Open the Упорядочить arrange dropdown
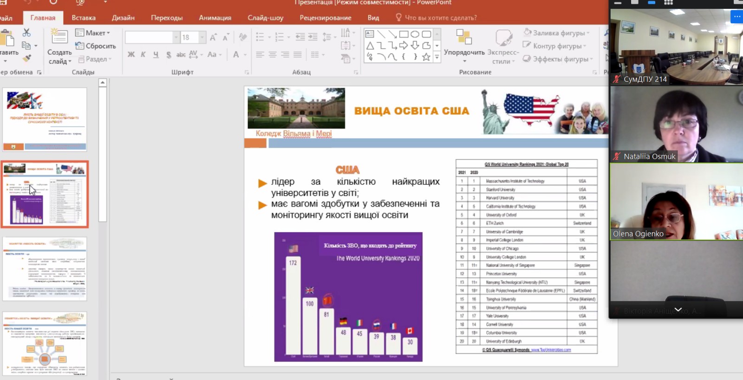The image size is (743, 380). (x=464, y=46)
